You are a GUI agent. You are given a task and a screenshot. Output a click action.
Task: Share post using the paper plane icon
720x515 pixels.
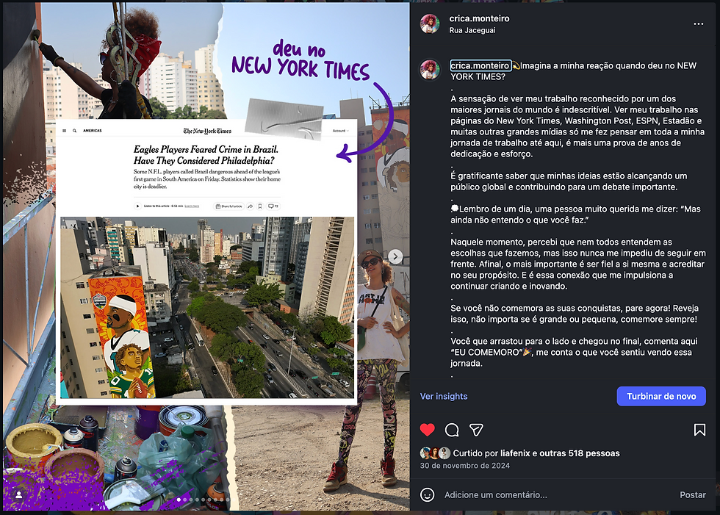click(476, 430)
